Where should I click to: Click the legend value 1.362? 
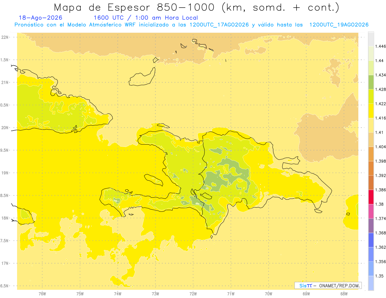pos(381,247)
